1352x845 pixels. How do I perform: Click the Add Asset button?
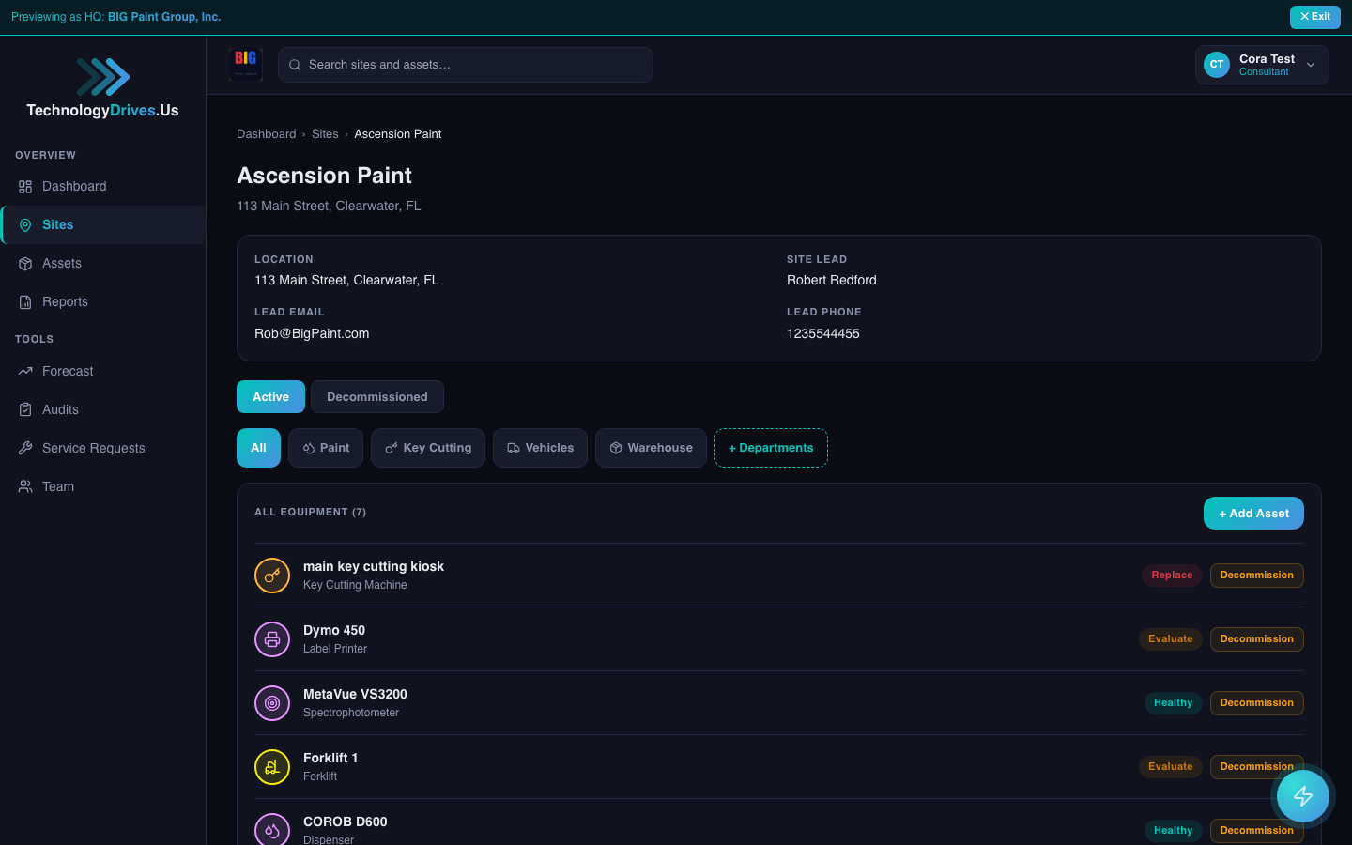1252,514
